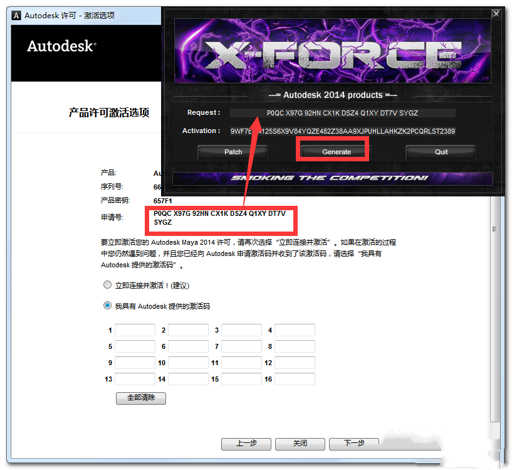Click activation code box 13
The image size is (512, 470).
[135, 379]
